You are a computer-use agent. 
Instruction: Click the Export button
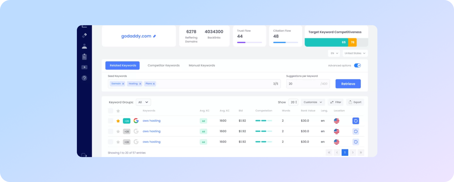pyautogui.click(x=355, y=102)
